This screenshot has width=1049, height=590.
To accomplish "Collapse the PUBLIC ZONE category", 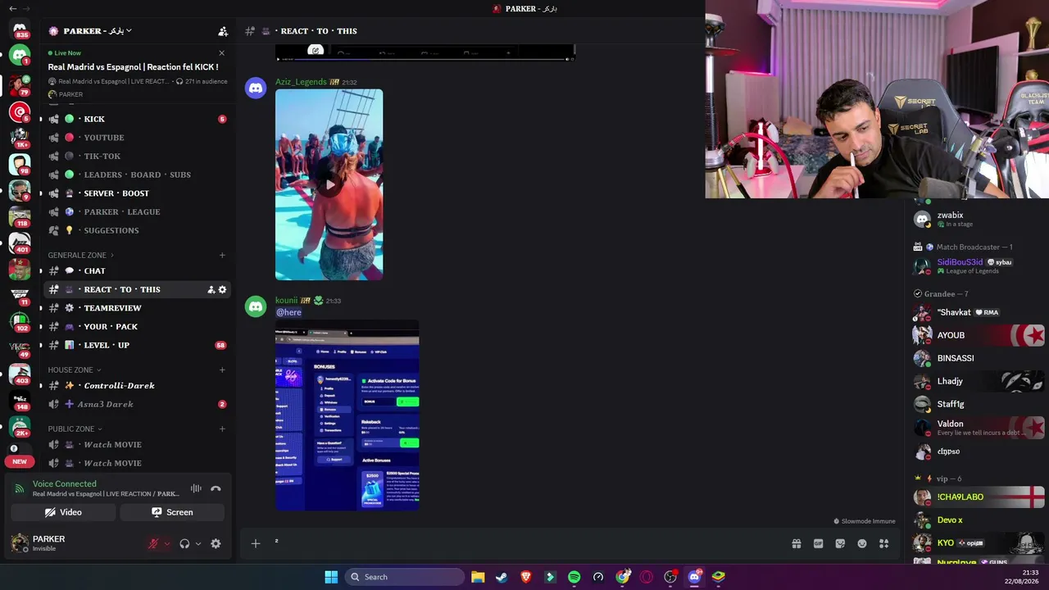I will (x=75, y=429).
